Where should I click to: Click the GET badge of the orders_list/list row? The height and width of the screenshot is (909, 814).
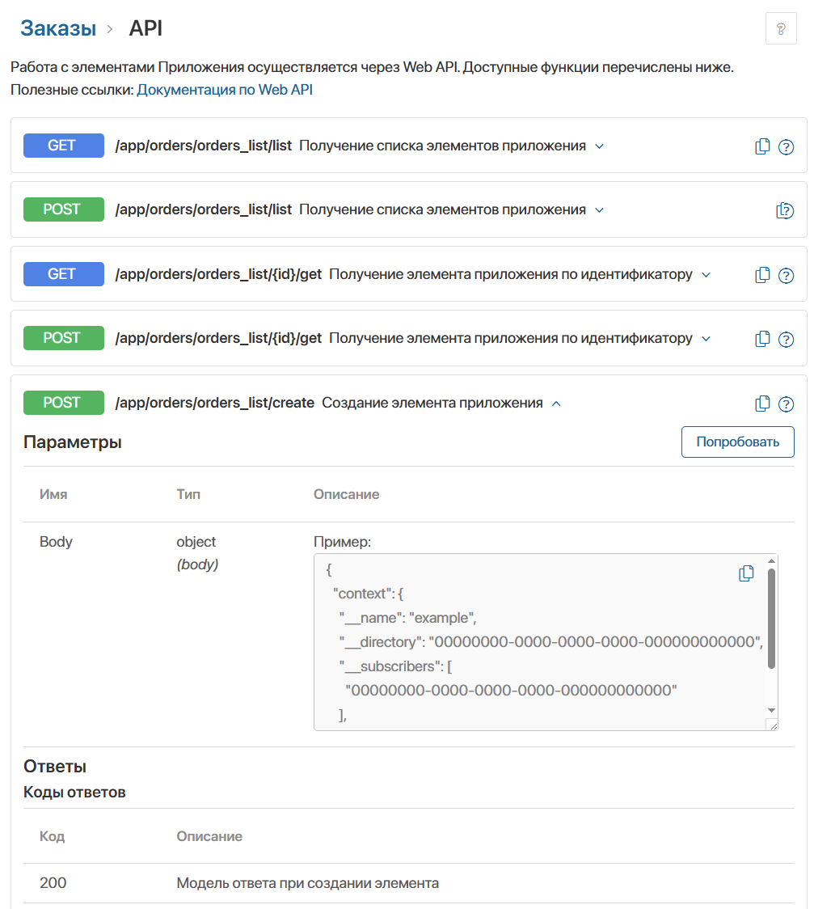point(64,146)
